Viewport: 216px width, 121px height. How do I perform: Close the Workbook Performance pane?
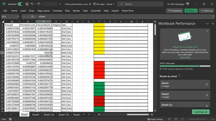[213, 24]
